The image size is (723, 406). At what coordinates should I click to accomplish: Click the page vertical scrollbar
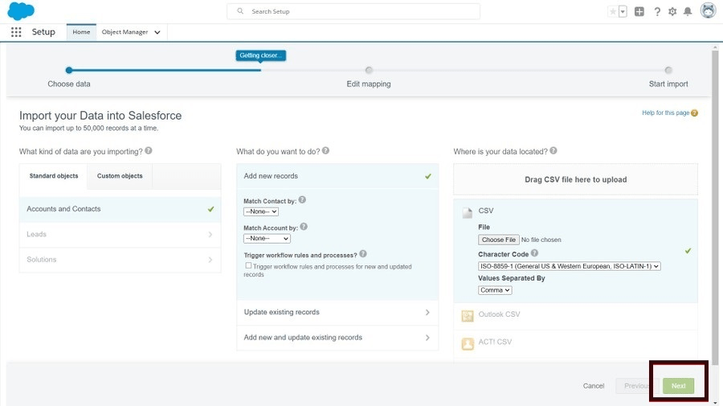[x=715, y=207]
